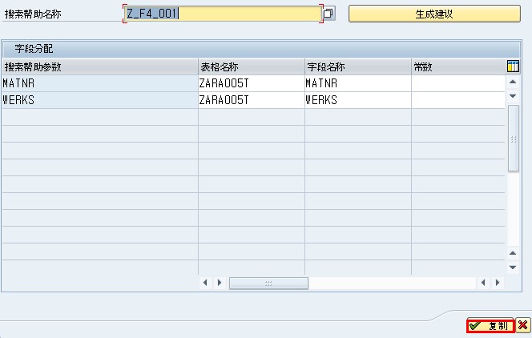
Task: Click the horizontal scrollbar thumb
Action: pyautogui.click(x=268, y=283)
